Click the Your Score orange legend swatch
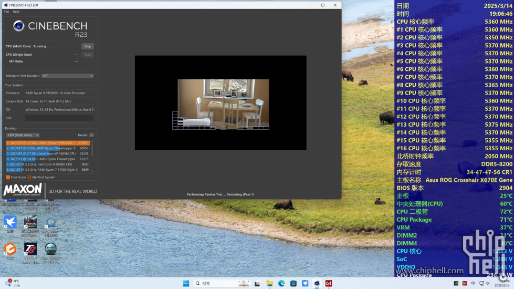The width and height of the screenshot is (514, 289). coord(8,177)
